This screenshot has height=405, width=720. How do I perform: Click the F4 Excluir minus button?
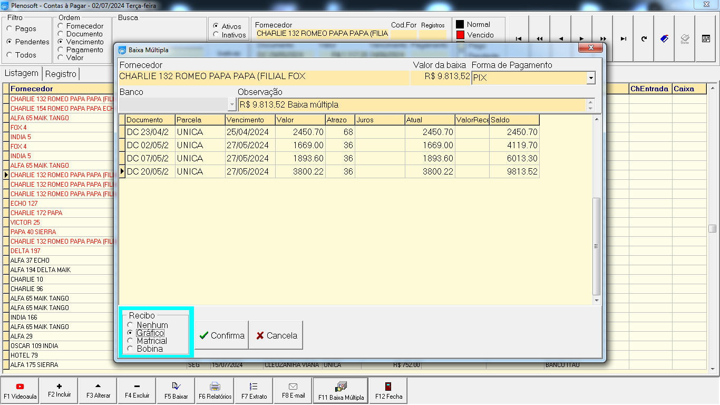point(137,391)
